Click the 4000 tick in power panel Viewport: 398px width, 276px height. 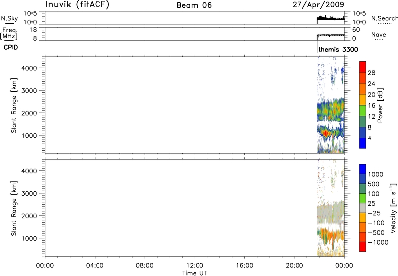pos(29,68)
